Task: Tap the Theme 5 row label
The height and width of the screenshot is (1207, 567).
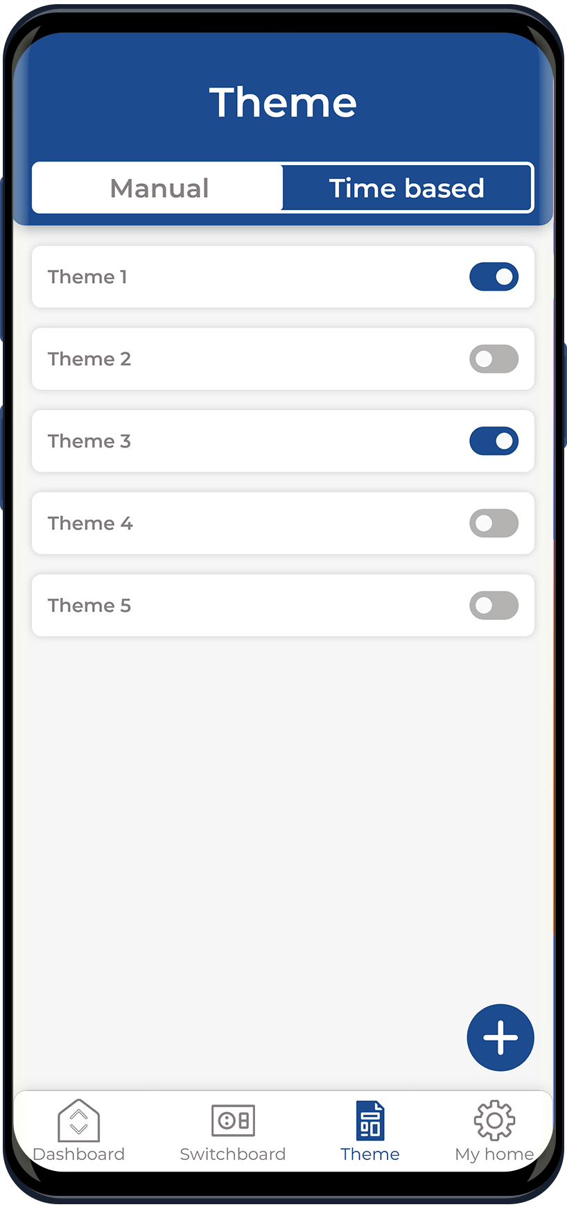Action: [x=89, y=606]
